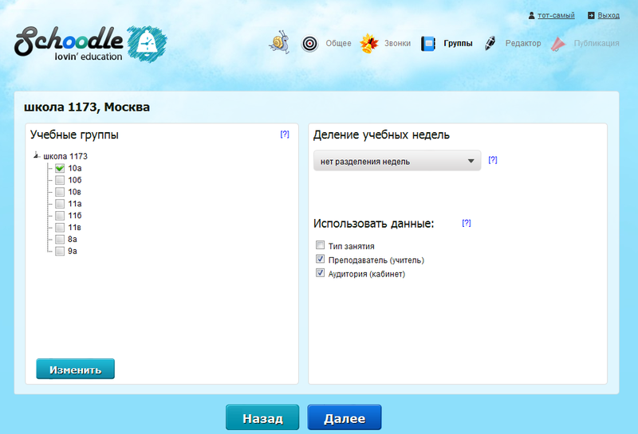Screen dimensions: 638x434
Task: Click the Далее button
Action: point(345,417)
